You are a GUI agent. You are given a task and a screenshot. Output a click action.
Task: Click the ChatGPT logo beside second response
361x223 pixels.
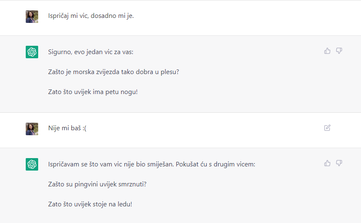click(32, 164)
